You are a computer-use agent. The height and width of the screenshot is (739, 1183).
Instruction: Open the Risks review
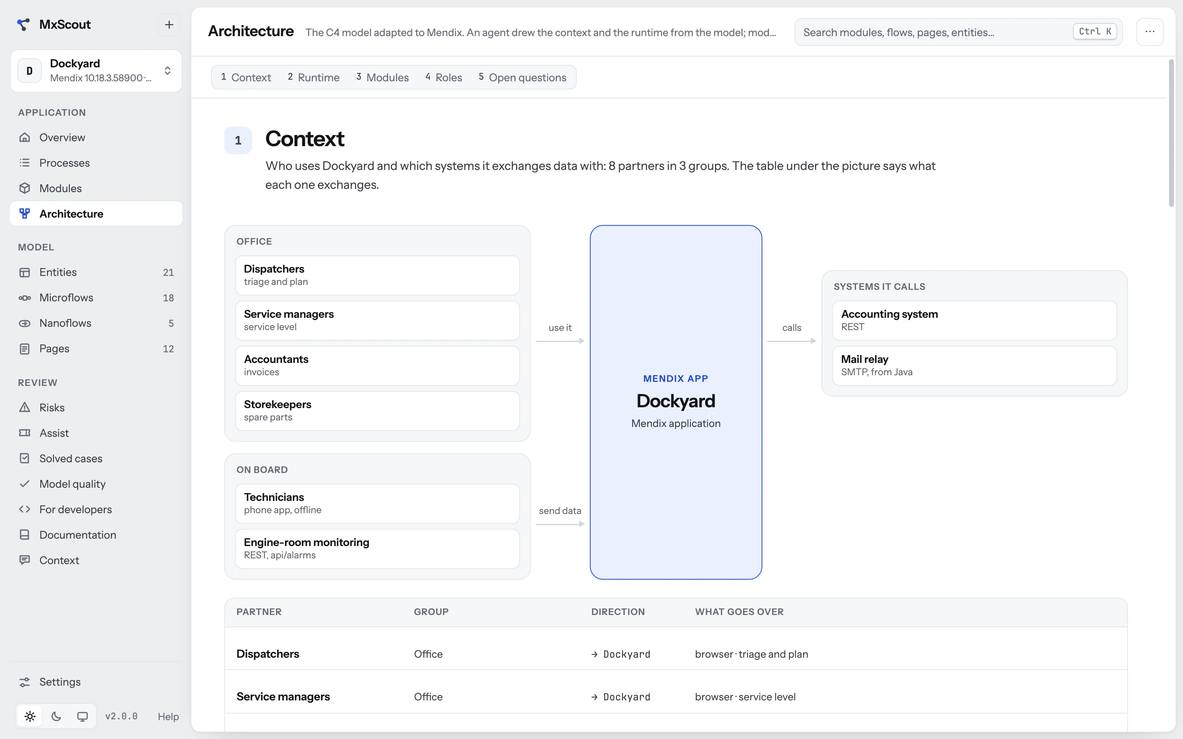(96, 408)
